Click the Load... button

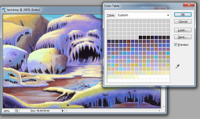point(183,30)
